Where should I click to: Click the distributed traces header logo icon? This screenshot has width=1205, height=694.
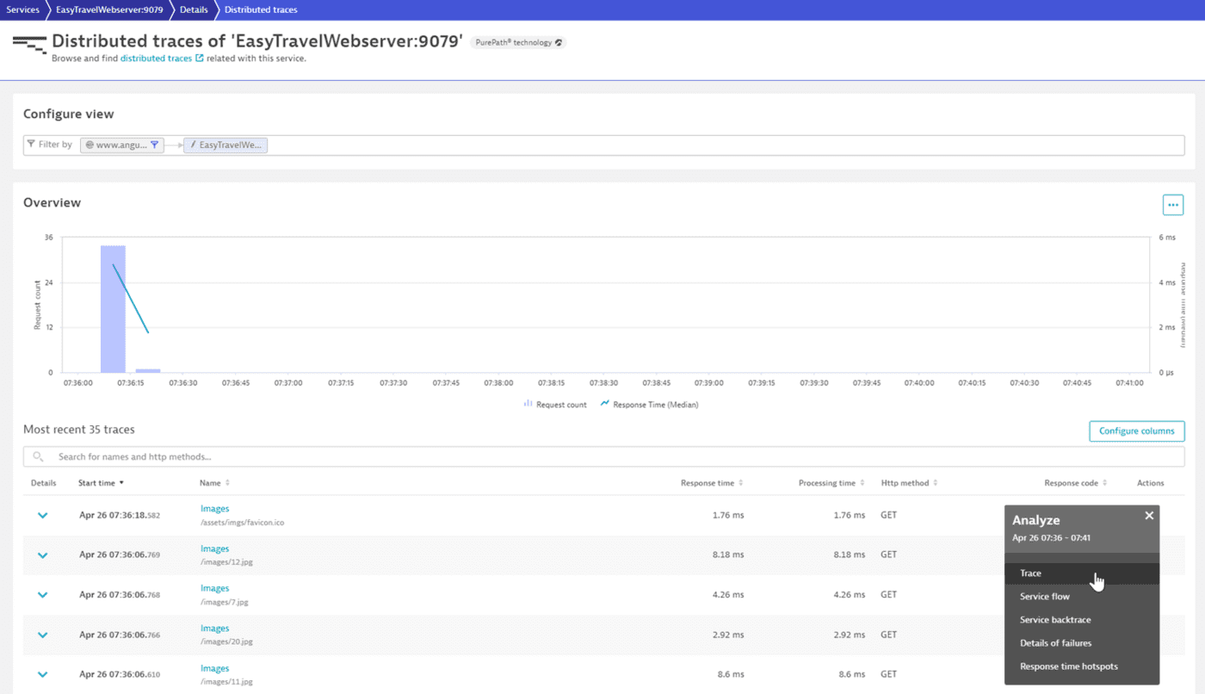28,44
